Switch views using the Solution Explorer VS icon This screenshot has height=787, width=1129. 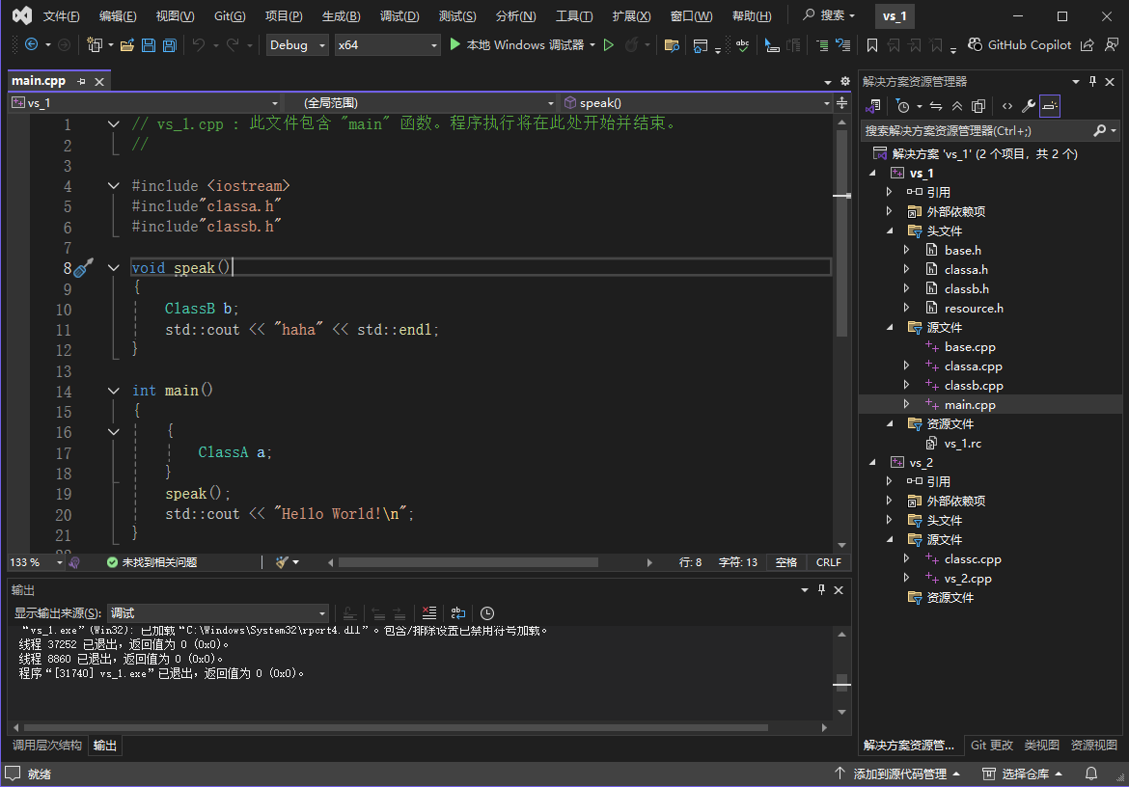(x=873, y=106)
